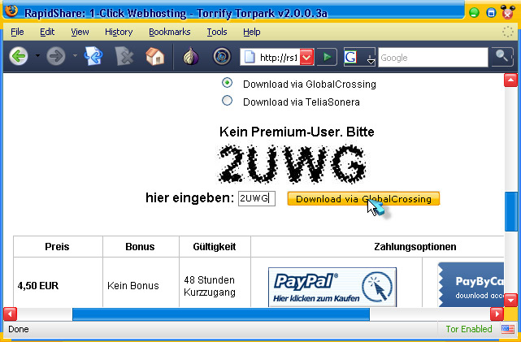Click the scroll right arrow button
521x342 pixels.
point(497,314)
